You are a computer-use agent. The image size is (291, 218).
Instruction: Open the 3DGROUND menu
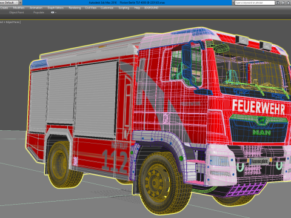point(151,8)
